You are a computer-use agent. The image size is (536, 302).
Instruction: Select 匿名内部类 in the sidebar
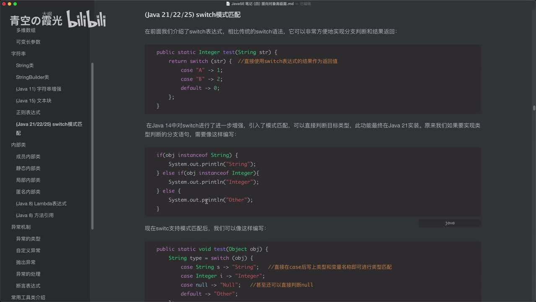click(28, 192)
